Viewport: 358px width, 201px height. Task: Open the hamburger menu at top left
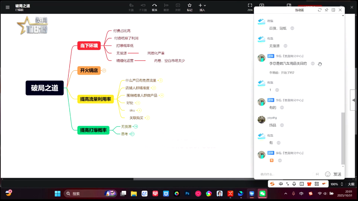(x=8, y=8)
